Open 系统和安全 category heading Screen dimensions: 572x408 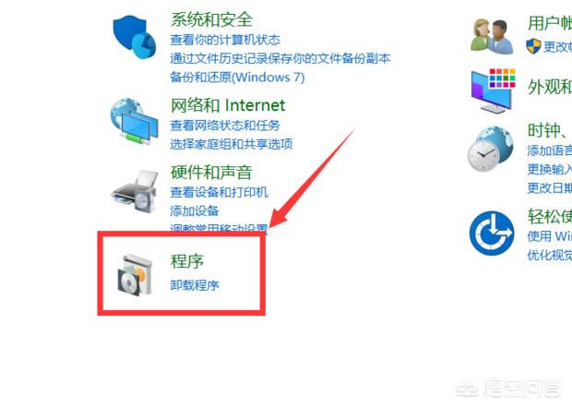coord(211,19)
